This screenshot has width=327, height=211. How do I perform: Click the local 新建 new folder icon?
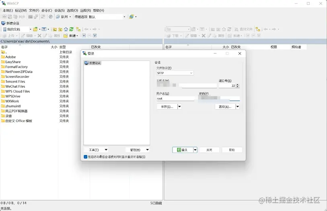[66, 36]
